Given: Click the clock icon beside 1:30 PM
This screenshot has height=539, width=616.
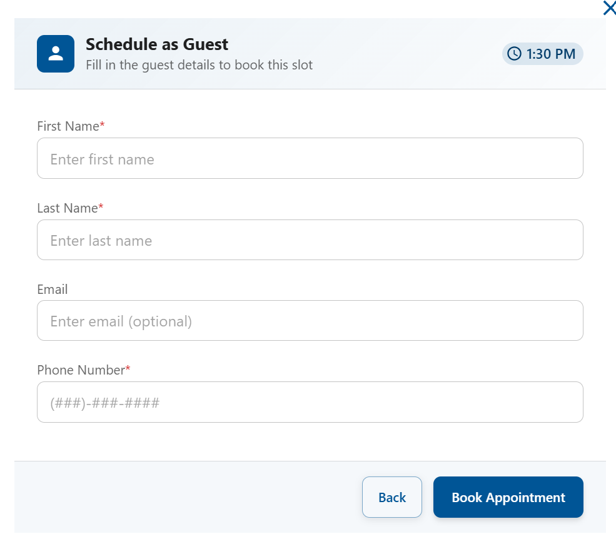Looking at the screenshot, I should tap(515, 54).
